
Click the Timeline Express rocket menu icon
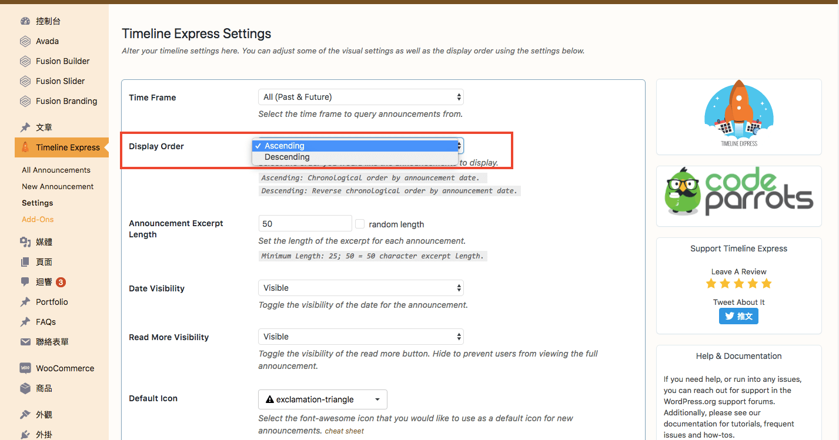pos(25,147)
